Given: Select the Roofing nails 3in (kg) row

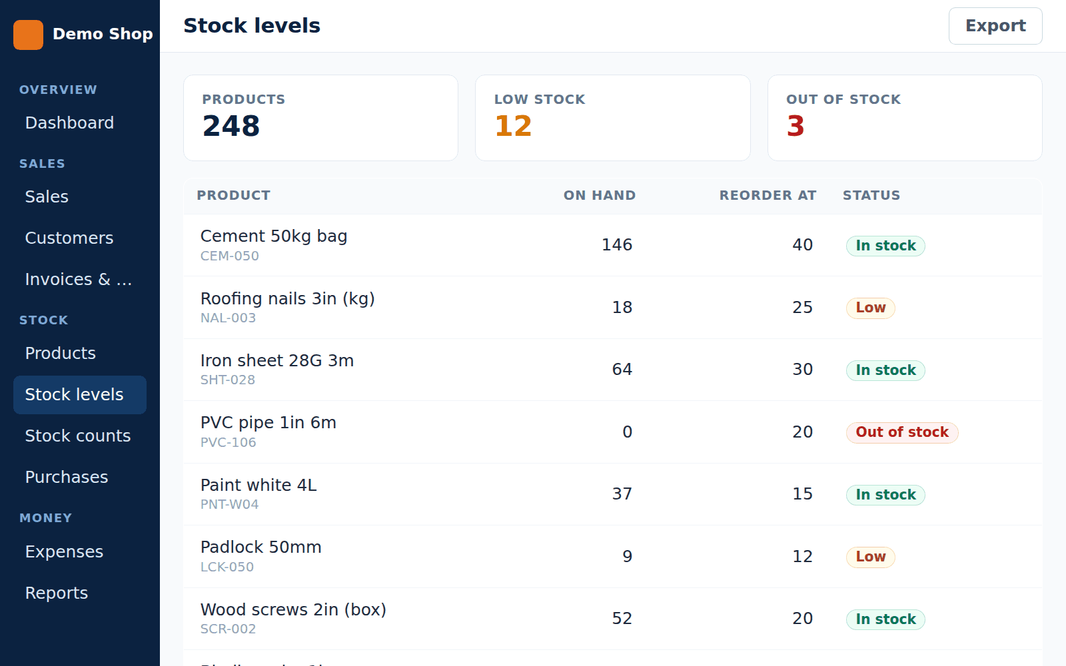Looking at the screenshot, I should click(x=613, y=308).
